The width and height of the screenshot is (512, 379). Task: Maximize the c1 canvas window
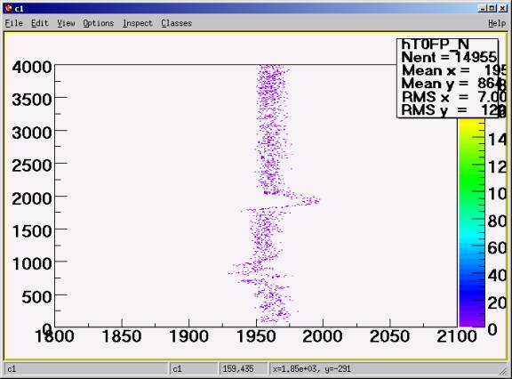pyautogui.click(x=492, y=9)
